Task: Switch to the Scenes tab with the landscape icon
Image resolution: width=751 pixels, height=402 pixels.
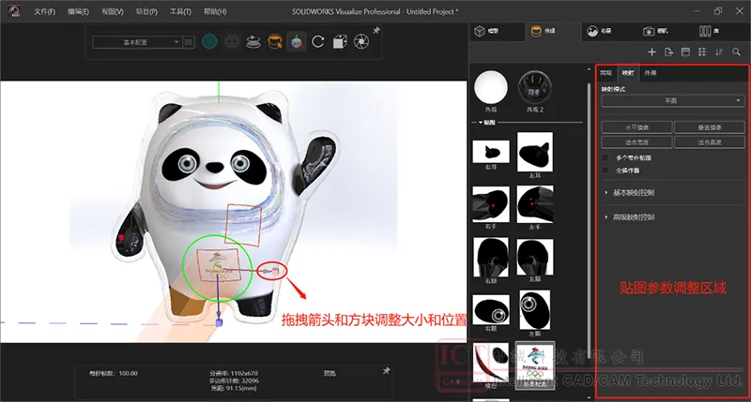Action: (x=609, y=31)
